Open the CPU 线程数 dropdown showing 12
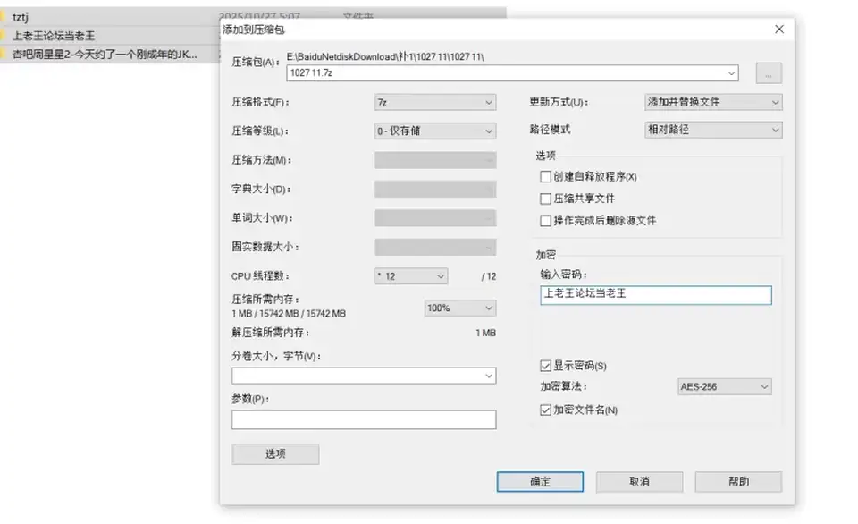 [x=411, y=276]
